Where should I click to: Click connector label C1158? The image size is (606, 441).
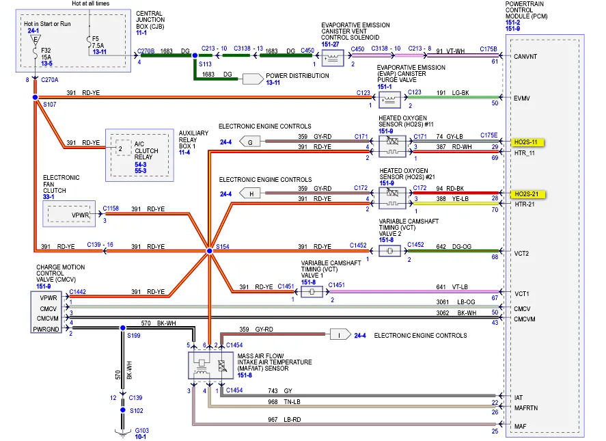111,208
